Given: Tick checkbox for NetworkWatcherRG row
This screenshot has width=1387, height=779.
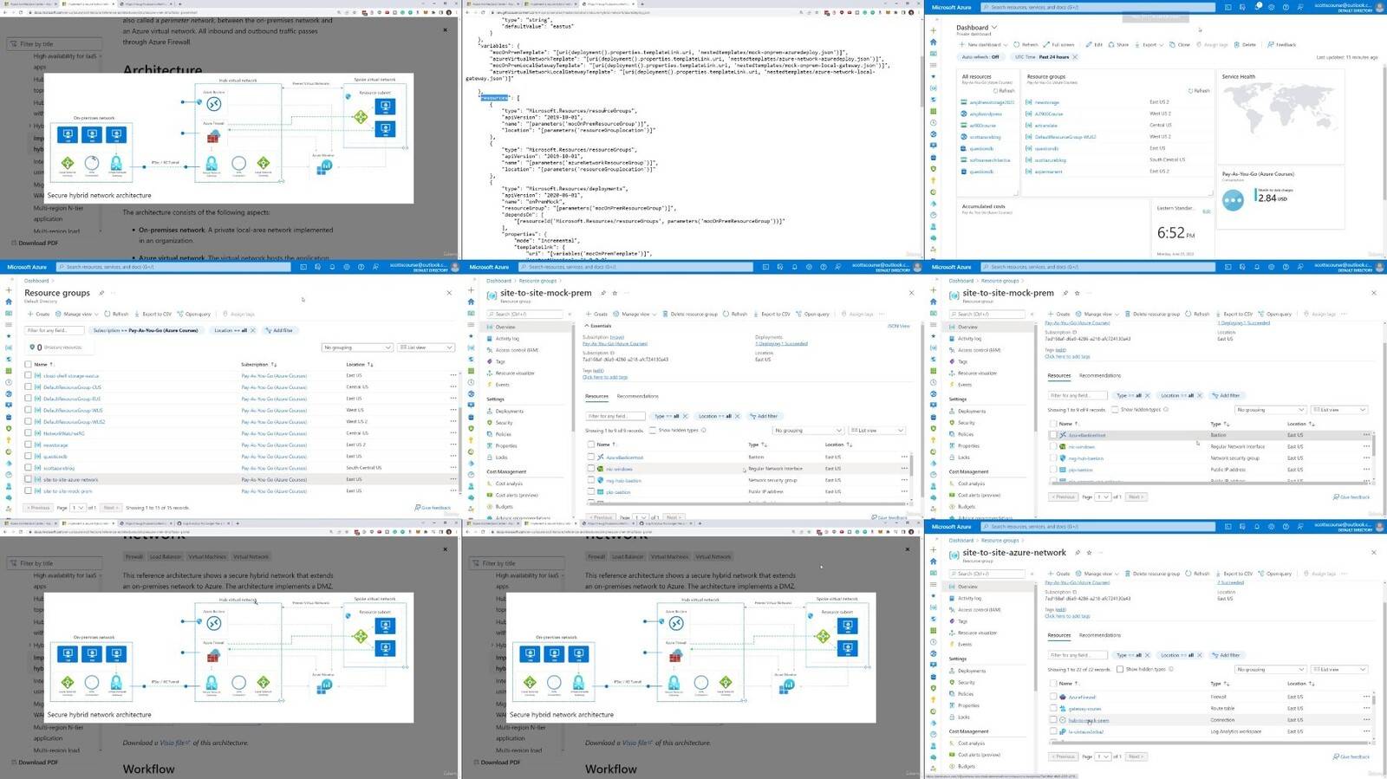Looking at the screenshot, I should pos(28,433).
